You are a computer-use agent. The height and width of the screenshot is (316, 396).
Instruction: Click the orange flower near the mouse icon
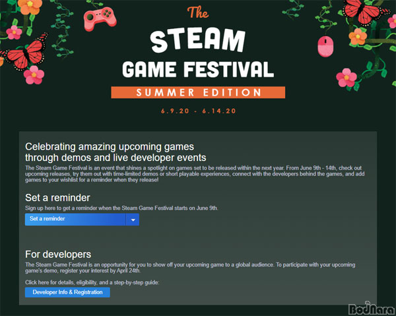click(x=358, y=37)
